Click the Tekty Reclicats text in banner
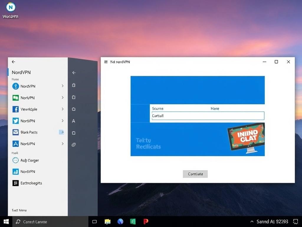This screenshot has height=227, width=302. 148,143
